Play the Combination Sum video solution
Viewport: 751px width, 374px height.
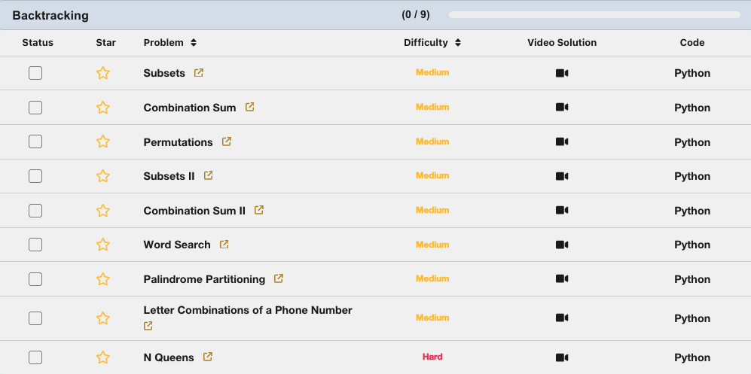[562, 108]
